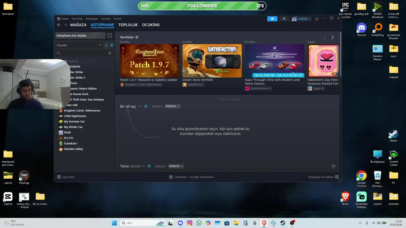The image size is (406, 228).
Task: Open WhatsApp from the taskbar
Action: coord(199,223)
